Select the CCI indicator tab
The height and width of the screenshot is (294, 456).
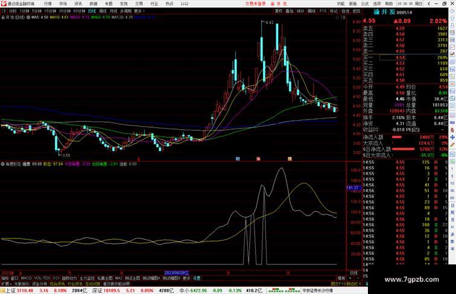[56, 278]
